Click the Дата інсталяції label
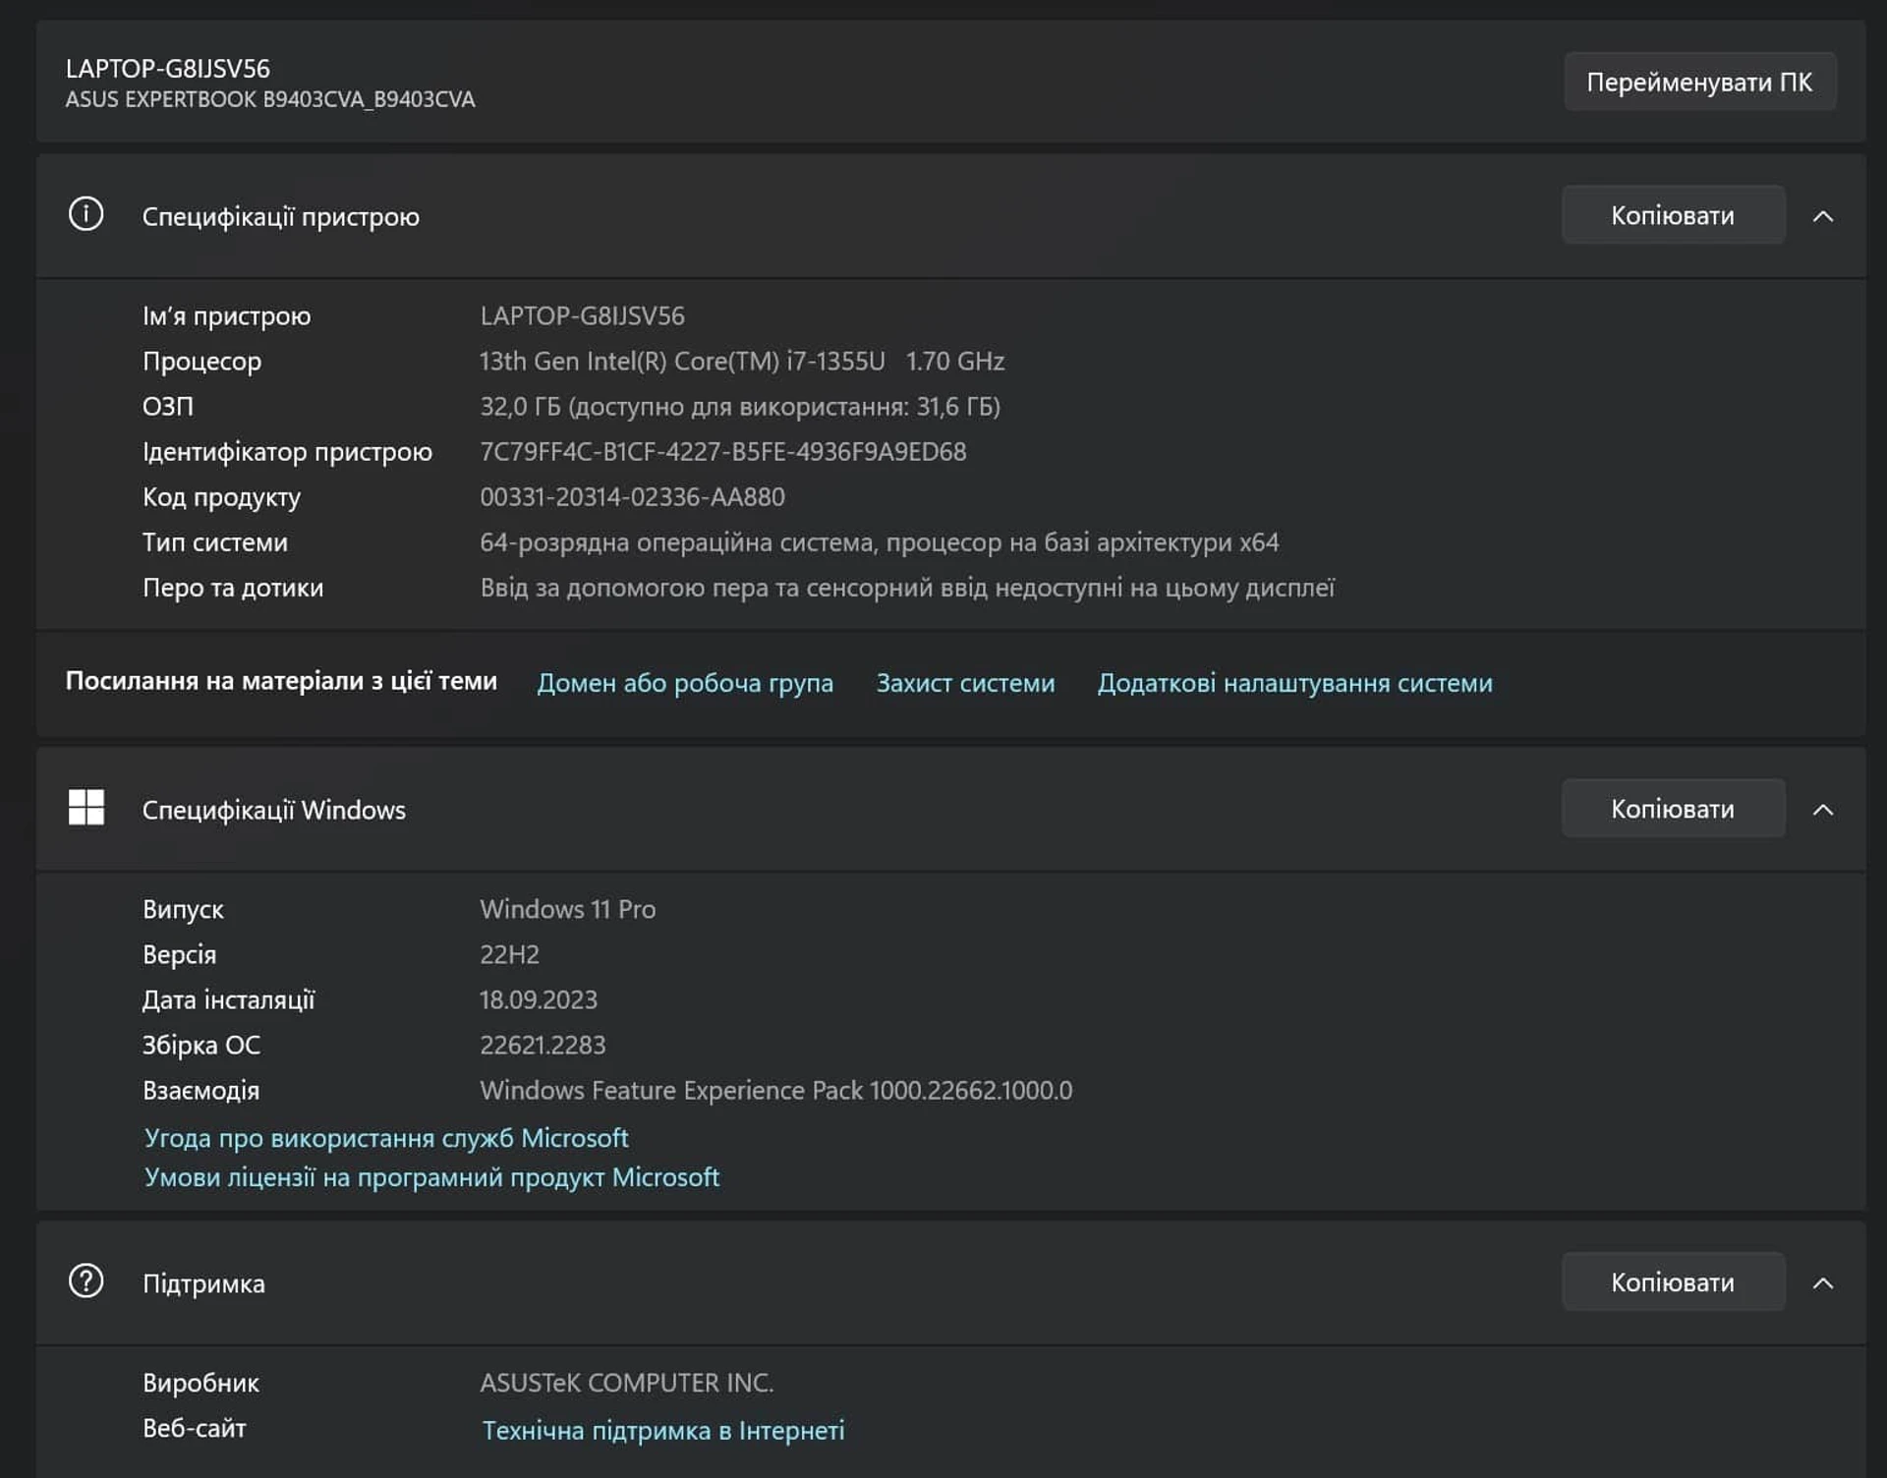The width and height of the screenshot is (1887, 1478). coord(228,999)
